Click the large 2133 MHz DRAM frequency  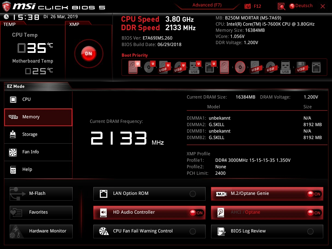tap(127, 138)
